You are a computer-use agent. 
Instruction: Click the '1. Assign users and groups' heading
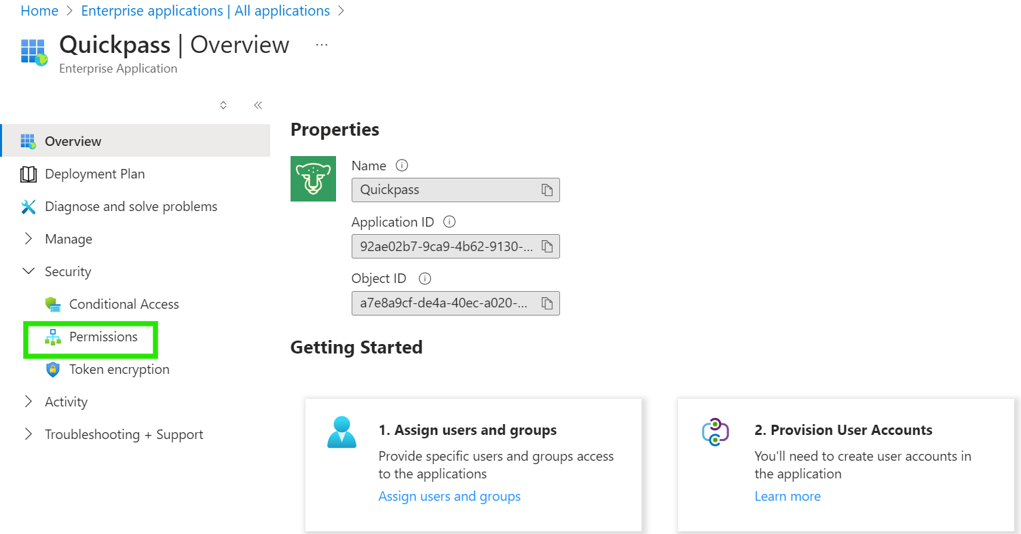468,430
